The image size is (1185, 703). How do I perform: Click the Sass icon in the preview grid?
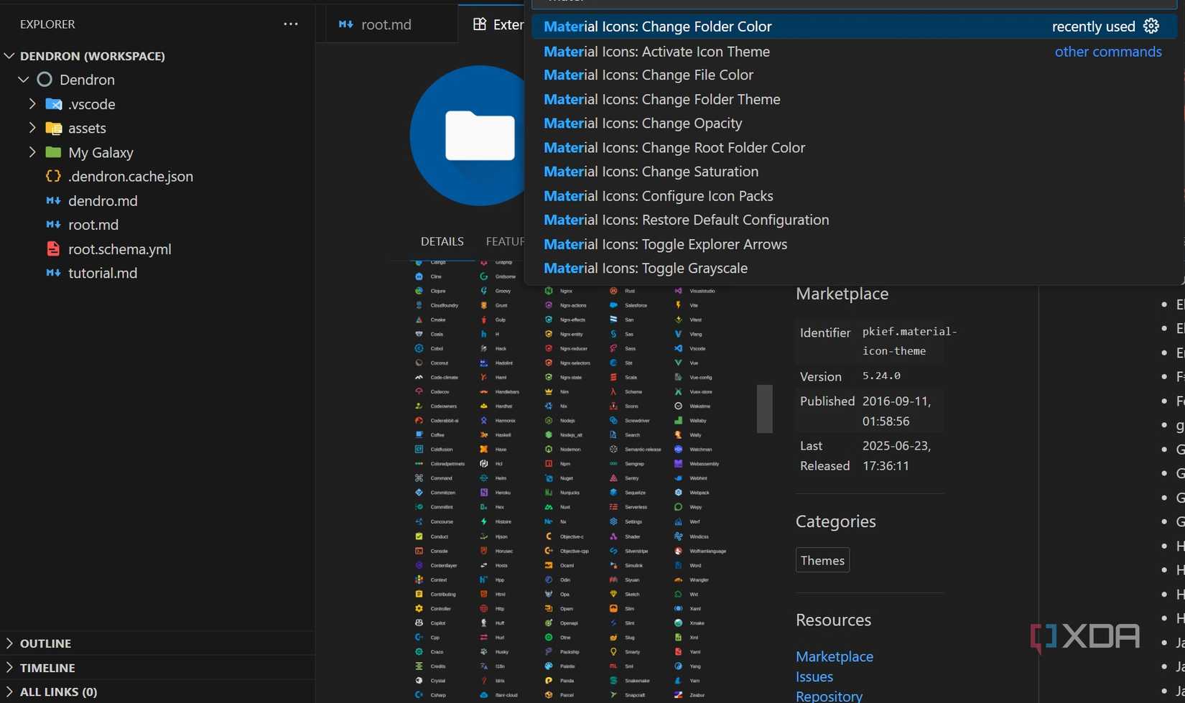click(613, 348)
